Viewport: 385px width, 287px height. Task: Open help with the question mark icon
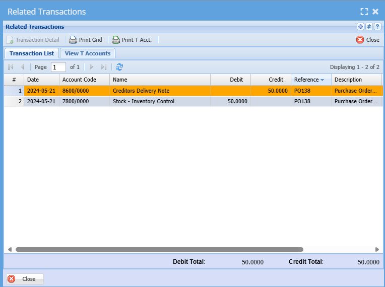(377, 27)
